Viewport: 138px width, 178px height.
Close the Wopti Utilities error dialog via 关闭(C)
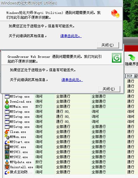point(108,45)
